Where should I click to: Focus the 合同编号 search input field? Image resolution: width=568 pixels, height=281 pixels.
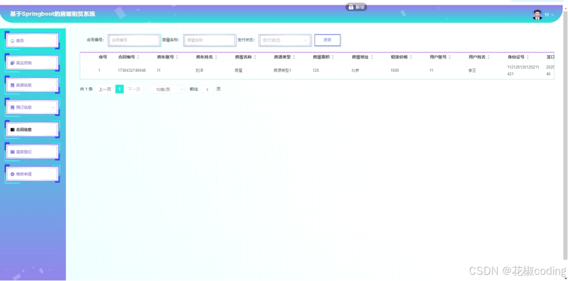tap(134, 40)
